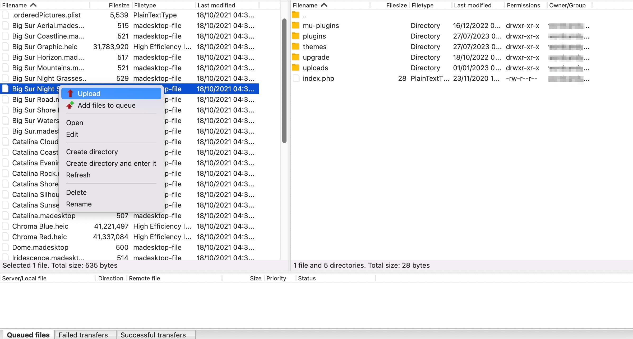Screen dimensions: 633x339
Task: Click the index.php file icon
Action: click(x=296, y=78)
